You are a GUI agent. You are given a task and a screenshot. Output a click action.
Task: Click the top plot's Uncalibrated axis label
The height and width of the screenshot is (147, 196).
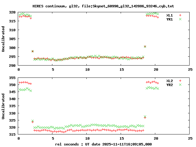[x=3, y=39]
